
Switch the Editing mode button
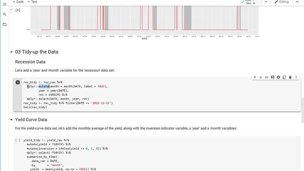(282, 2)
